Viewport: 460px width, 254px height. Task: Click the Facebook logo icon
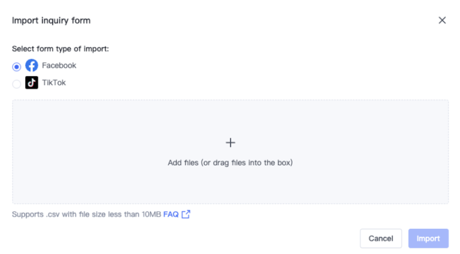click(x=31, y=66)
